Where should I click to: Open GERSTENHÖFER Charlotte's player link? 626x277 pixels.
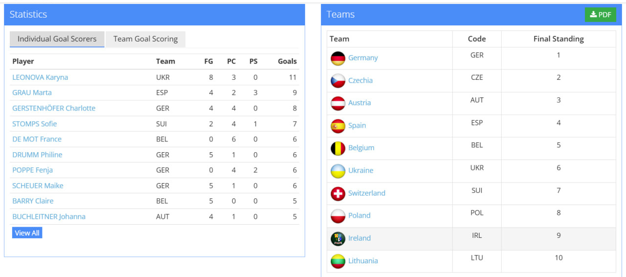pyautogui.click(x=54, y=108)
